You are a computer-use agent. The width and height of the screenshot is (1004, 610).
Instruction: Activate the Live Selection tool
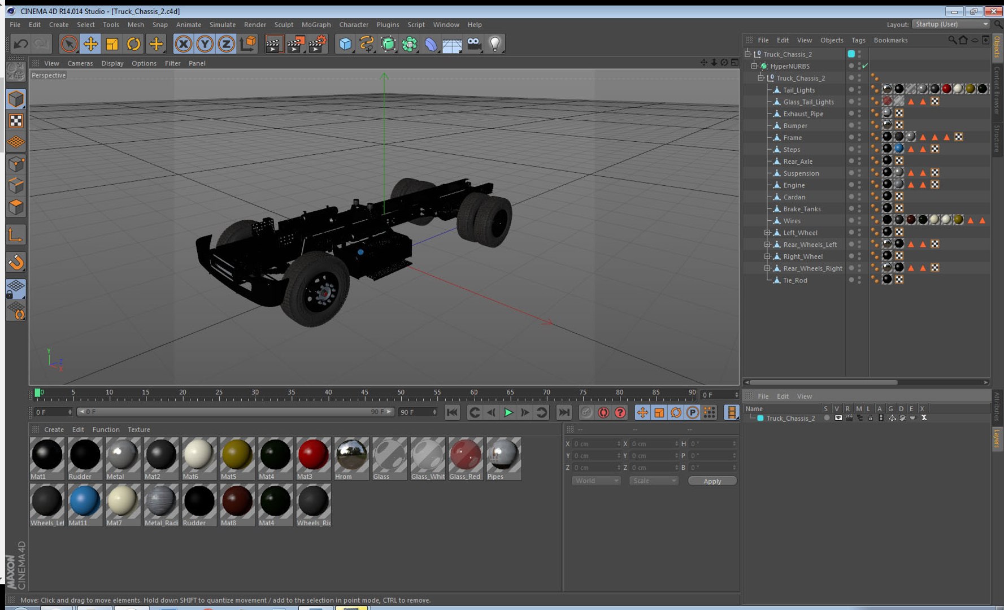tap(69, 43)
